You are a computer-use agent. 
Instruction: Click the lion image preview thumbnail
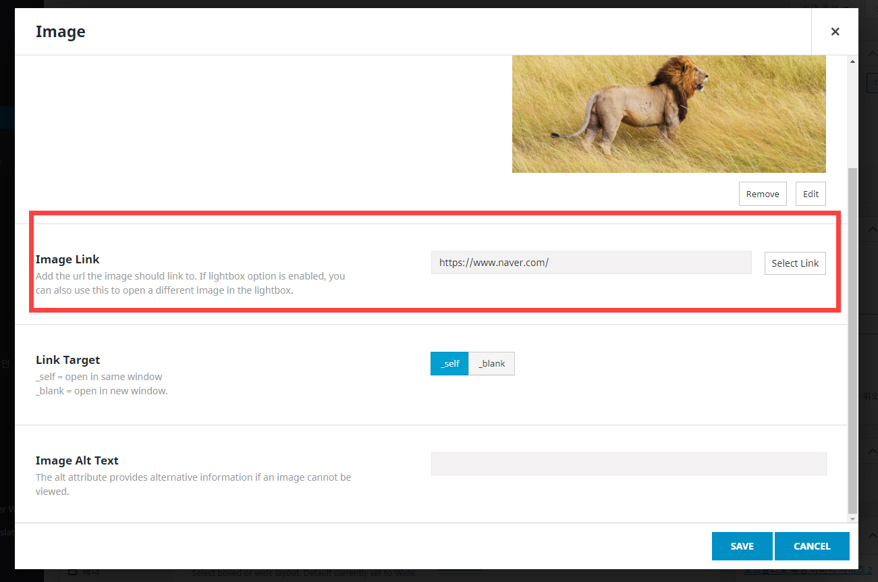point(669,114)
